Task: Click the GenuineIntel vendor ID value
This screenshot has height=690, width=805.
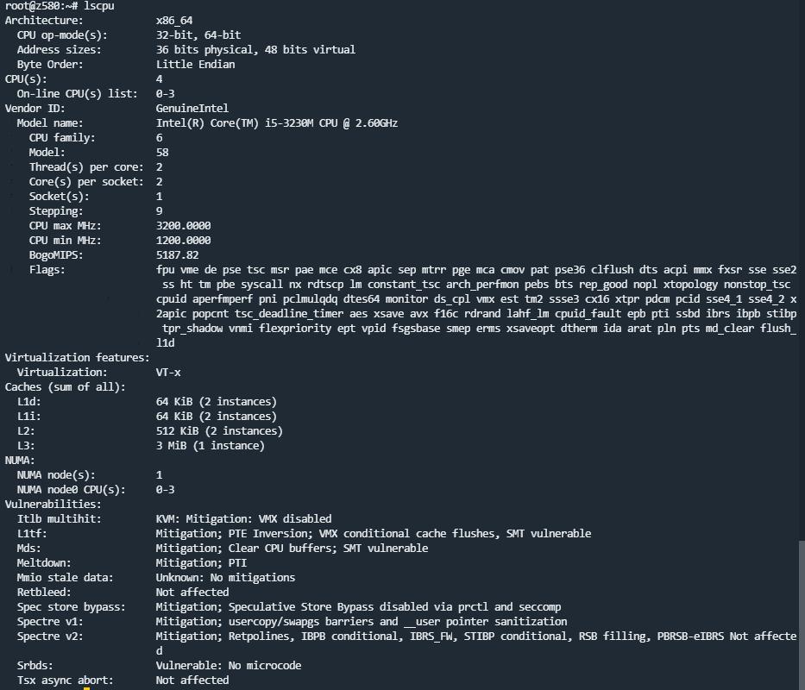Action: pyautogui.click(x=192, y=109)
